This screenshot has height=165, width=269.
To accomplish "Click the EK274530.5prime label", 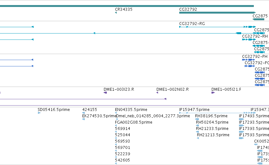I will 99,116.
